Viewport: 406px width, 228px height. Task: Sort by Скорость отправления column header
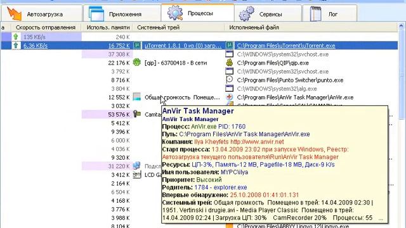46,27
